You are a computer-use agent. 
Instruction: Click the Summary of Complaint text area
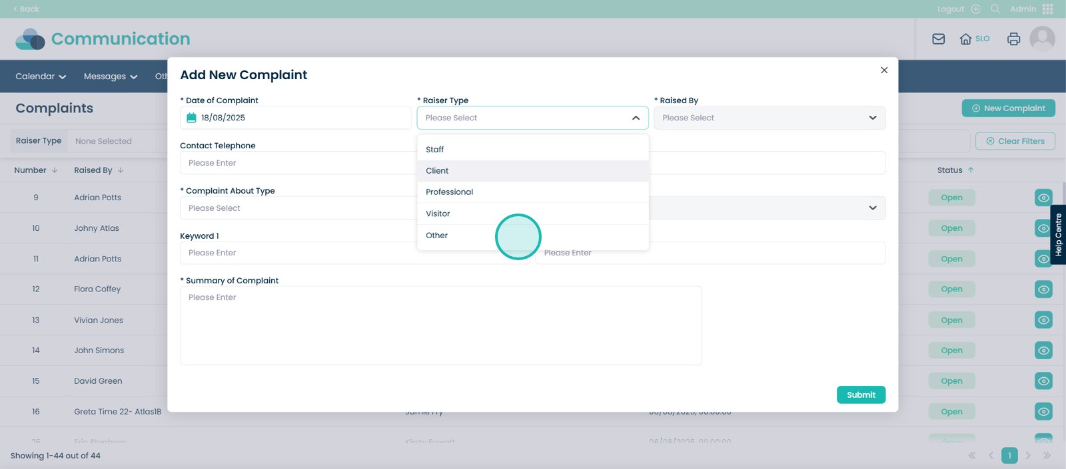(x=440, y=326)
